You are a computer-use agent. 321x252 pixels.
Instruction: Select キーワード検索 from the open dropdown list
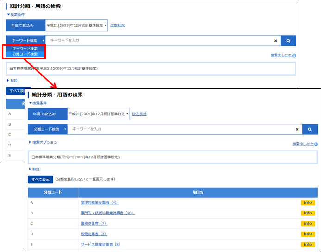(25, 48)
